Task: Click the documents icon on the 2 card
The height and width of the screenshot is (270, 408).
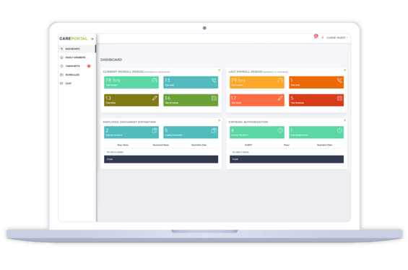Action: [x=155, y=130]
